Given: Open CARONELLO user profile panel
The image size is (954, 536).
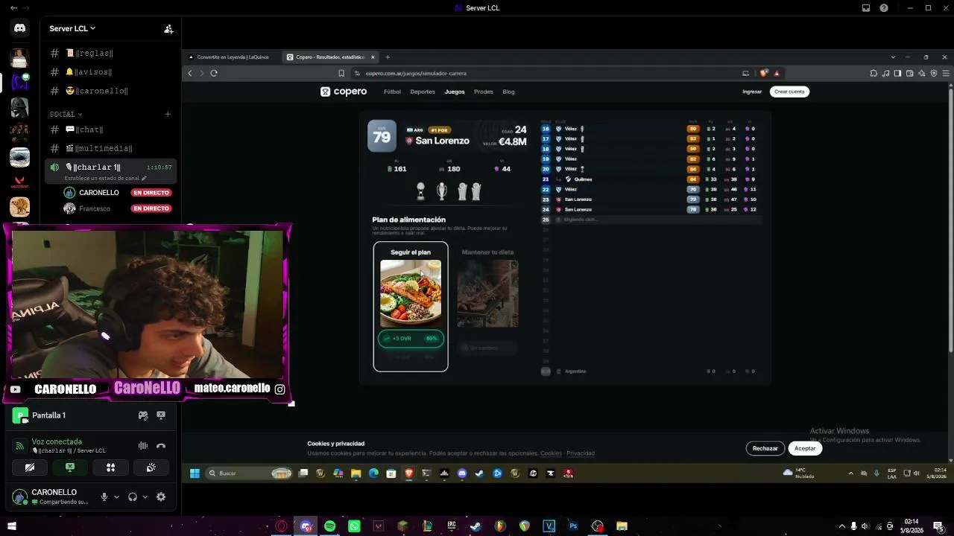Looking at the screenshot, I should 51,497.
